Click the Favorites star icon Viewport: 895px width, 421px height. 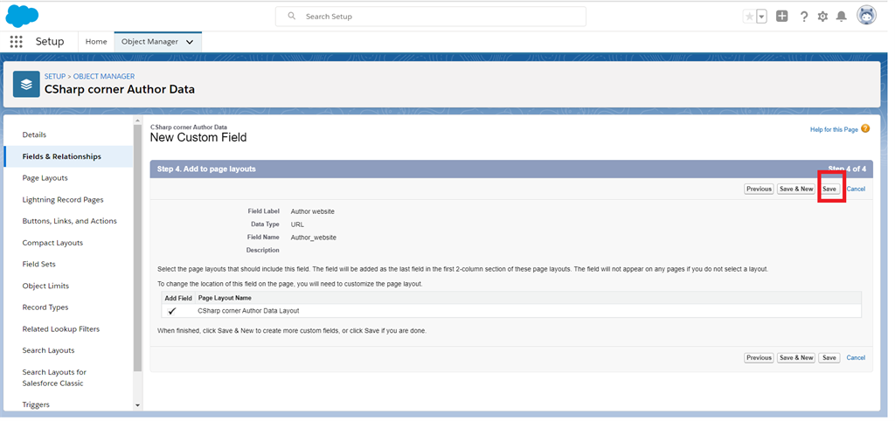tap(749, 17)
